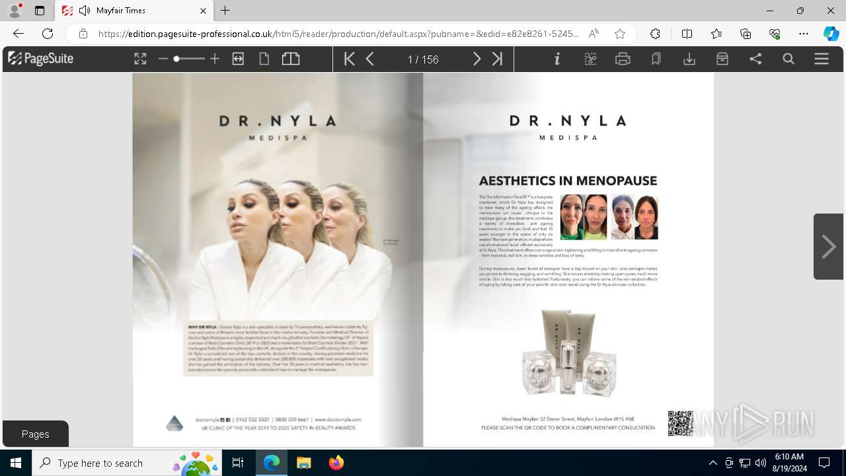Add this page to favorites

(x=620, y=34)
